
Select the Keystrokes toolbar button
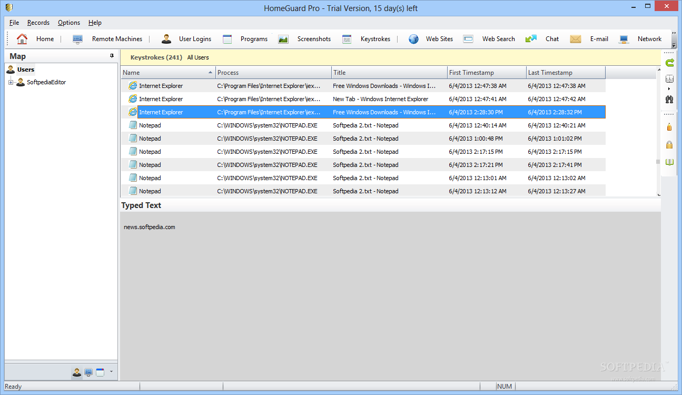coord(366,39)
